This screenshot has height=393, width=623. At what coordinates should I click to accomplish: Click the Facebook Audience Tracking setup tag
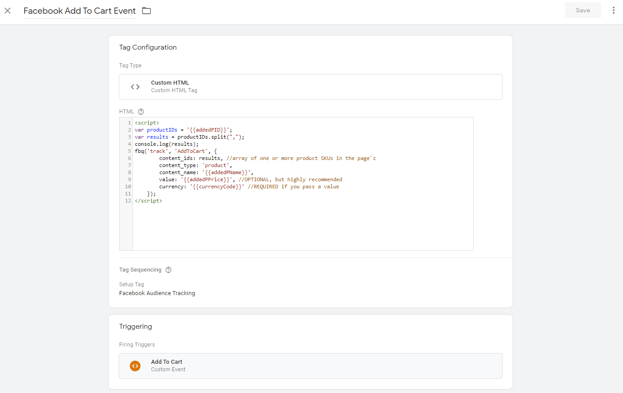click(157, 293)
